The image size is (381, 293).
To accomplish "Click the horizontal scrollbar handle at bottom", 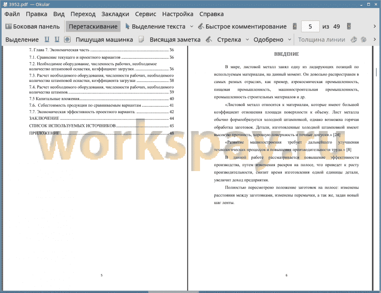I will click(x=173, y=291).
